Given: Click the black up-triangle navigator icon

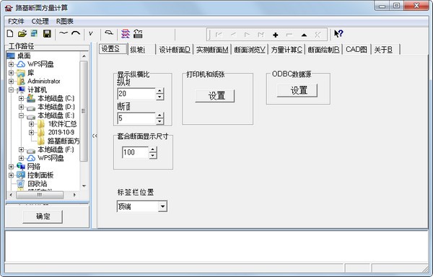Looking at the screenshot, I should pos(304,35).
